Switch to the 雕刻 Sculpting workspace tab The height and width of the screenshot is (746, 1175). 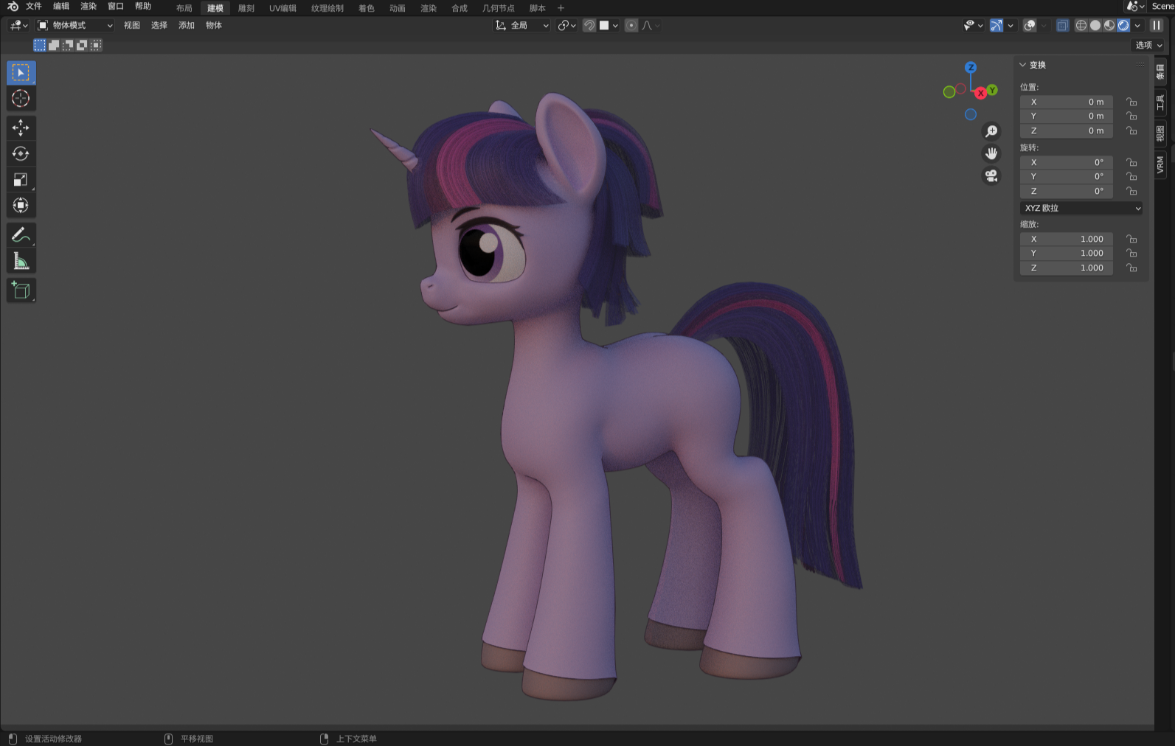click(x=246, y=8)
